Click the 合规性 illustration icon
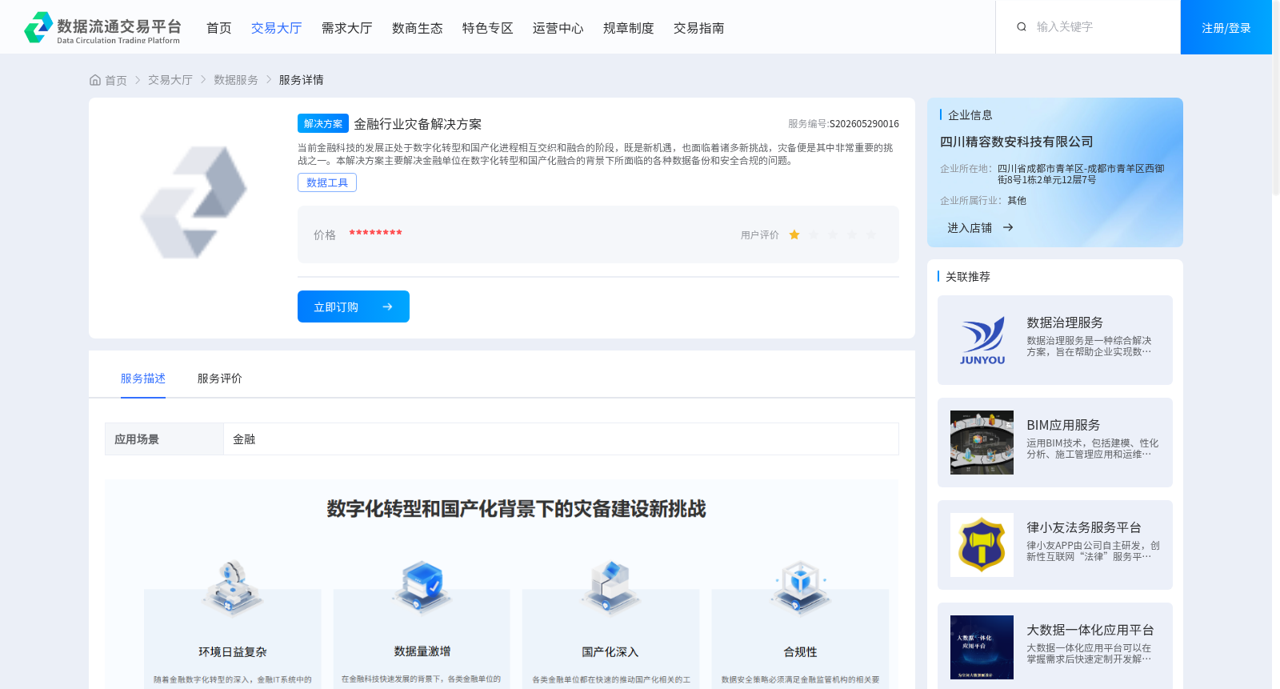The width and height of the screenshot is (1280, 689). click(800, 587)
